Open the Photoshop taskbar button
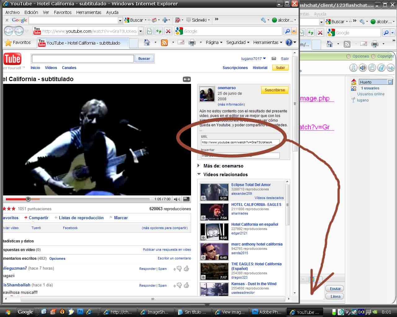397x317 pixels. pyautogui.click(x=268, y=312)
